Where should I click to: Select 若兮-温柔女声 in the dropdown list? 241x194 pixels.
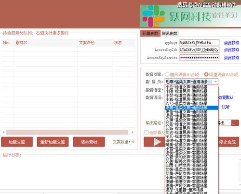tap(191, 104)
